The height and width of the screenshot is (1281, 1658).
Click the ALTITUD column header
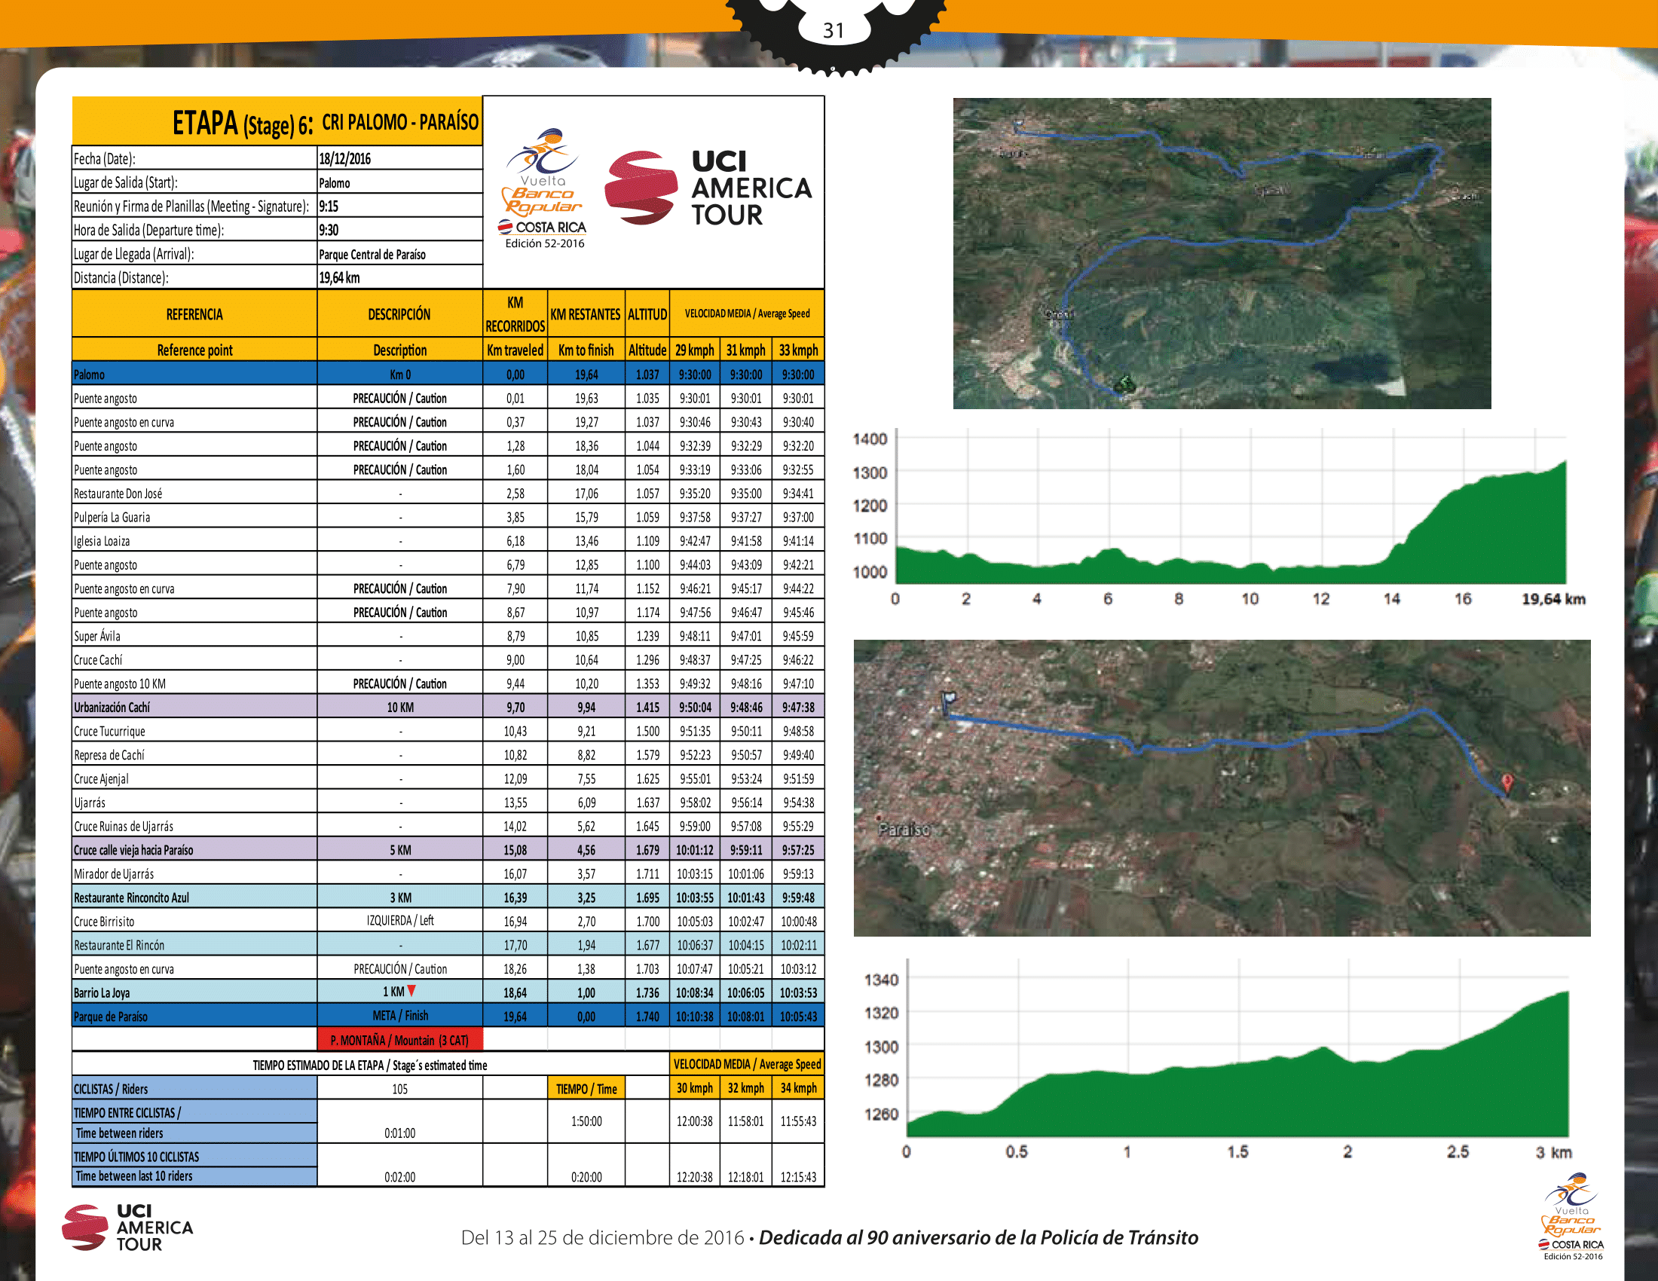click(647, 314)
